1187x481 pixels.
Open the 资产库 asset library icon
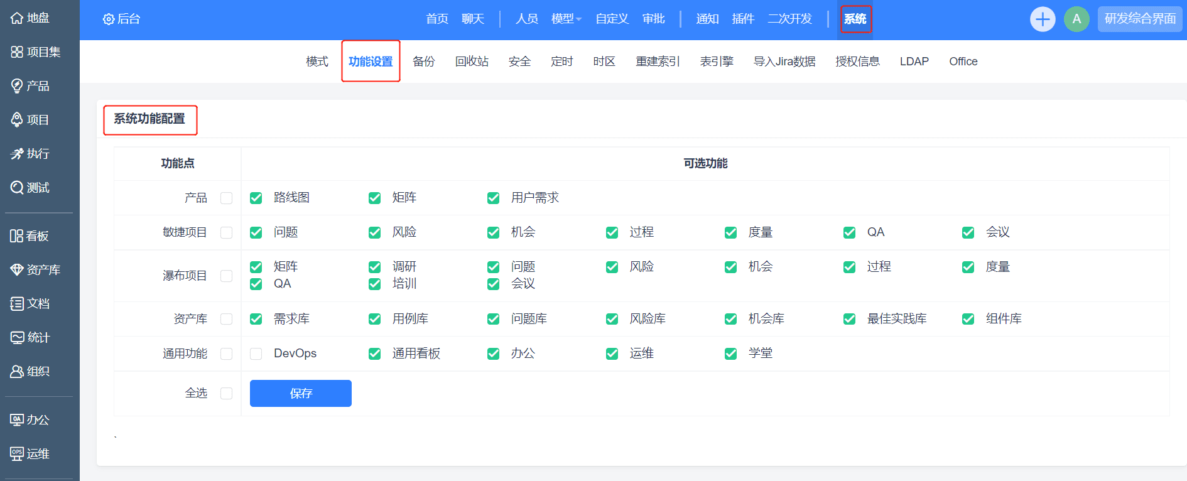pyautogui.click(x=17, y=270)
